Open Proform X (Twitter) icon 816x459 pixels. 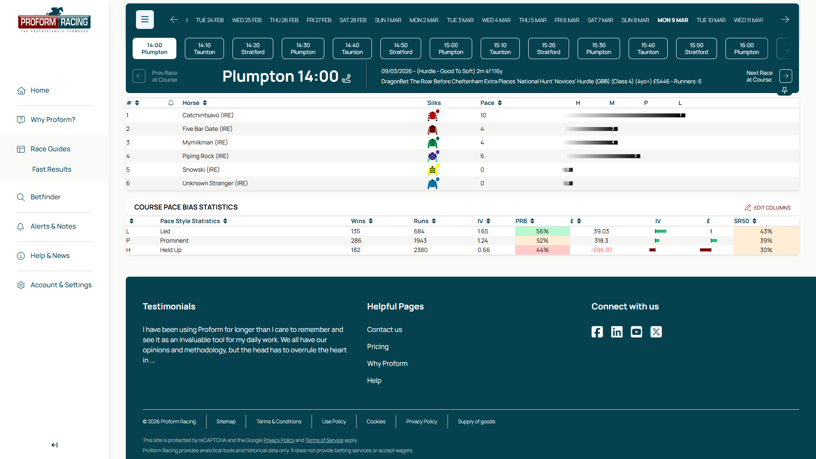(656, 332)
